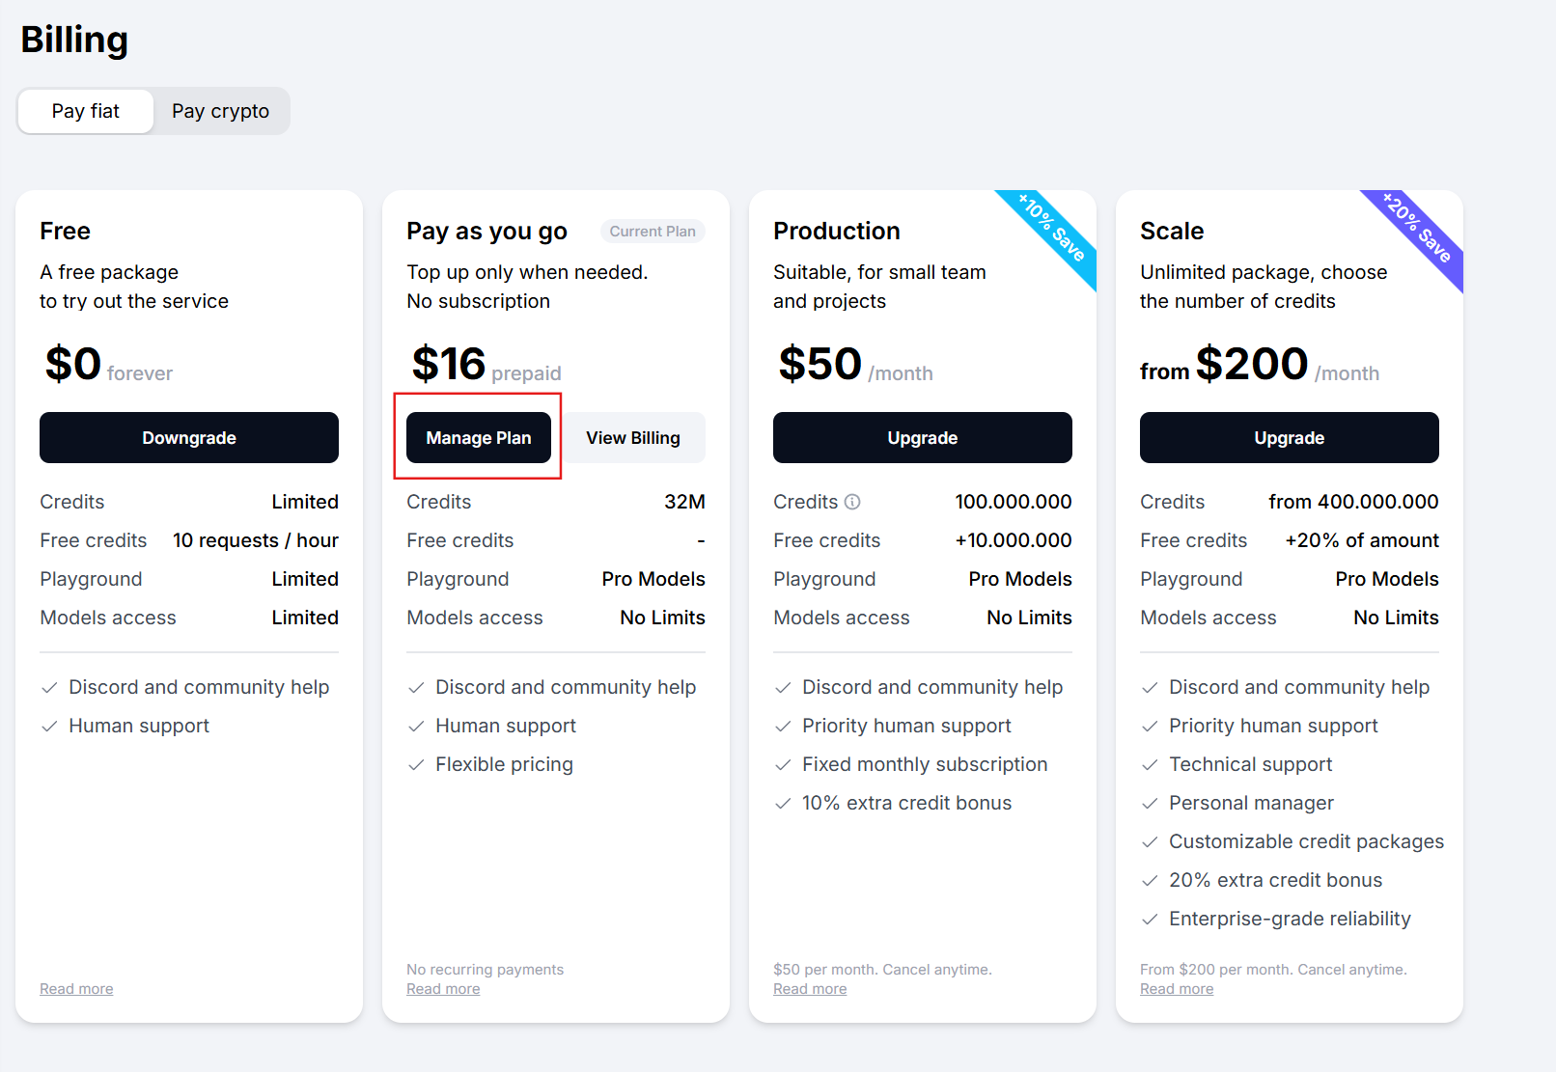Open Manage Plan for Pay as you go
1556x1072 pixels.
click(479, 438)
